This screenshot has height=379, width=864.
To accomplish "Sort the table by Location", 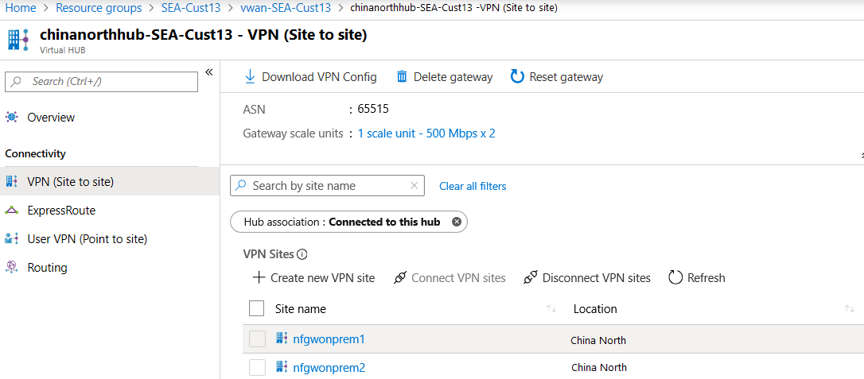I will pyautogui.click(x=849, y=309).
